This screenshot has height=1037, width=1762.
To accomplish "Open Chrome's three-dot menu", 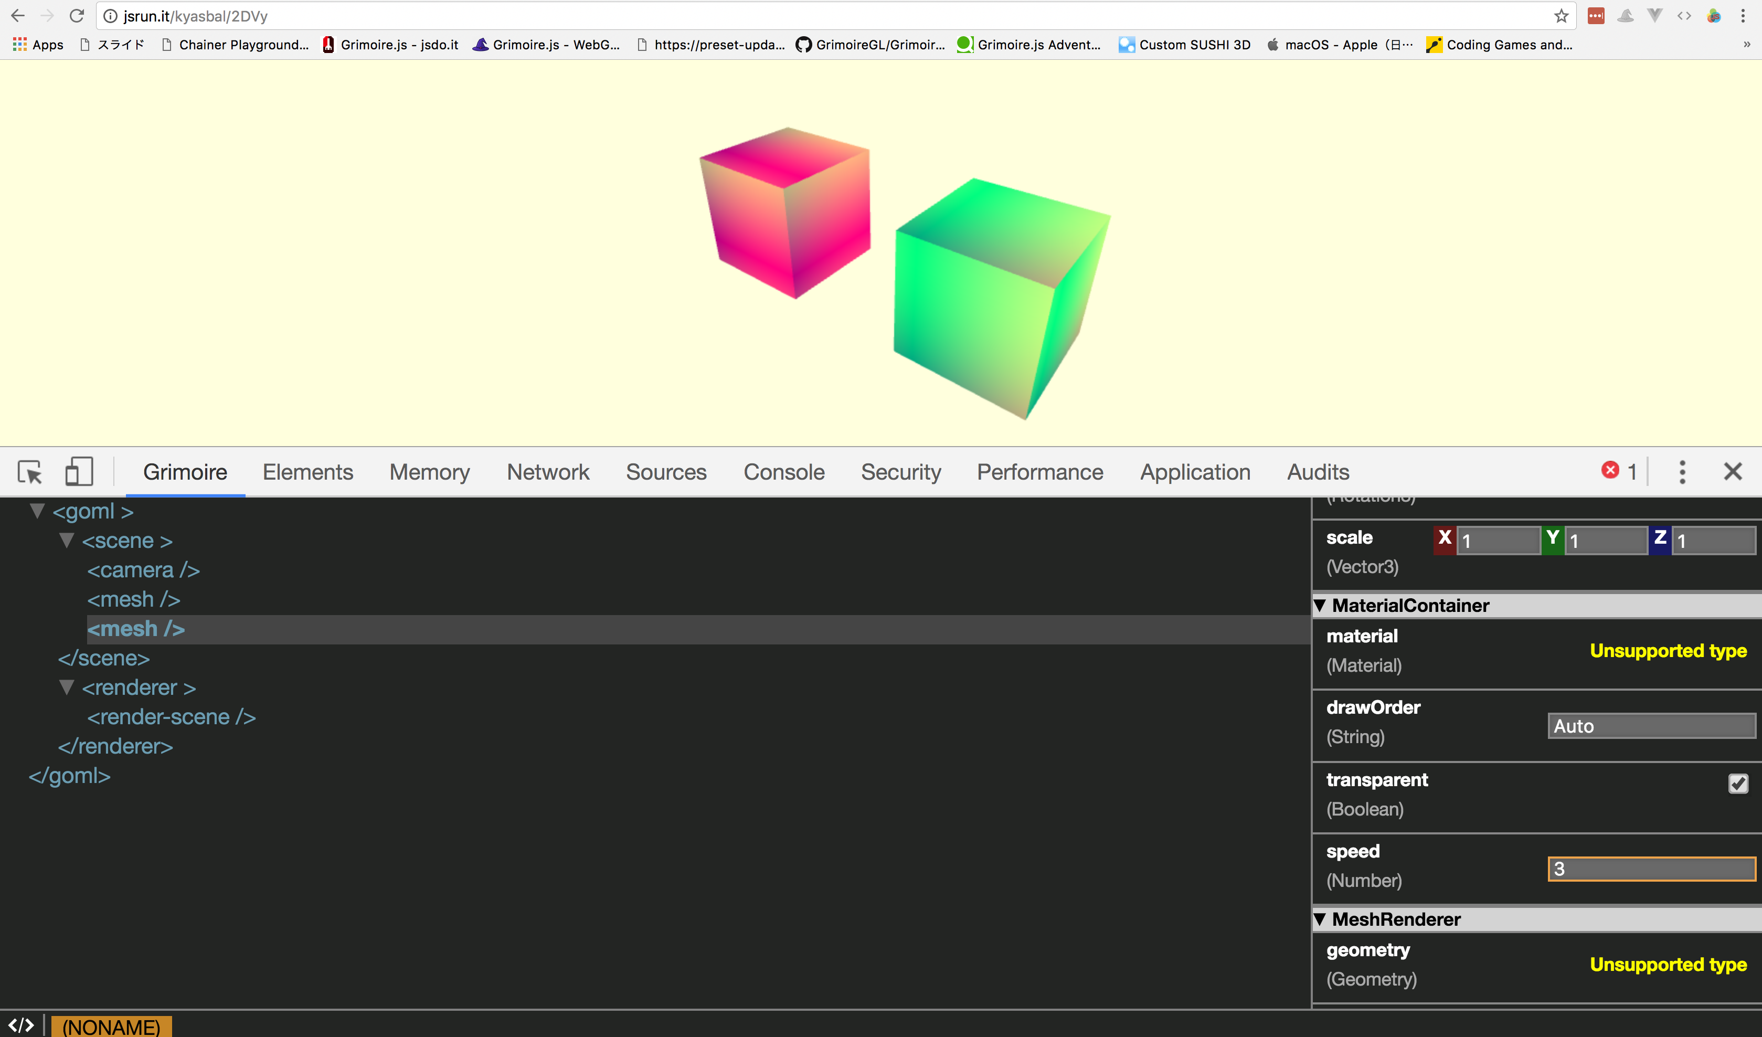I will tap(1743, 15).
